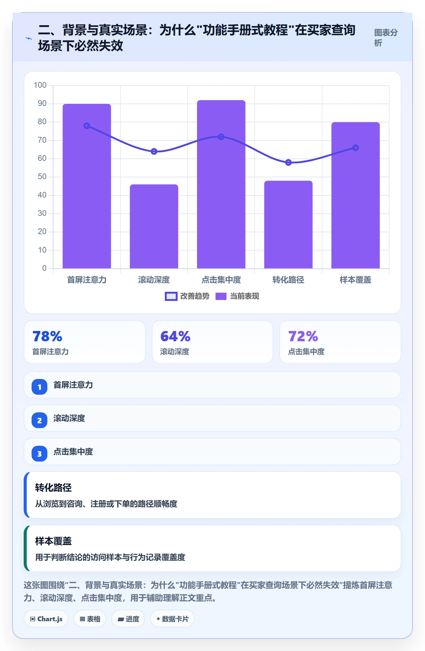Image resolution: width=425 pixels, height=651 pixels.
Task: Click the trend line point over 转化路径
Action: [288, 162]
